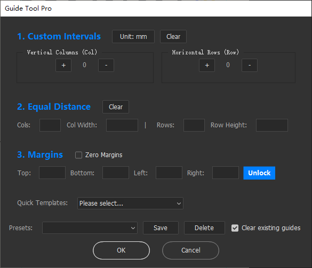Confirm the dialog with OK
The width and height of the screenshot is (312, 268).
(x=121, y=250)
